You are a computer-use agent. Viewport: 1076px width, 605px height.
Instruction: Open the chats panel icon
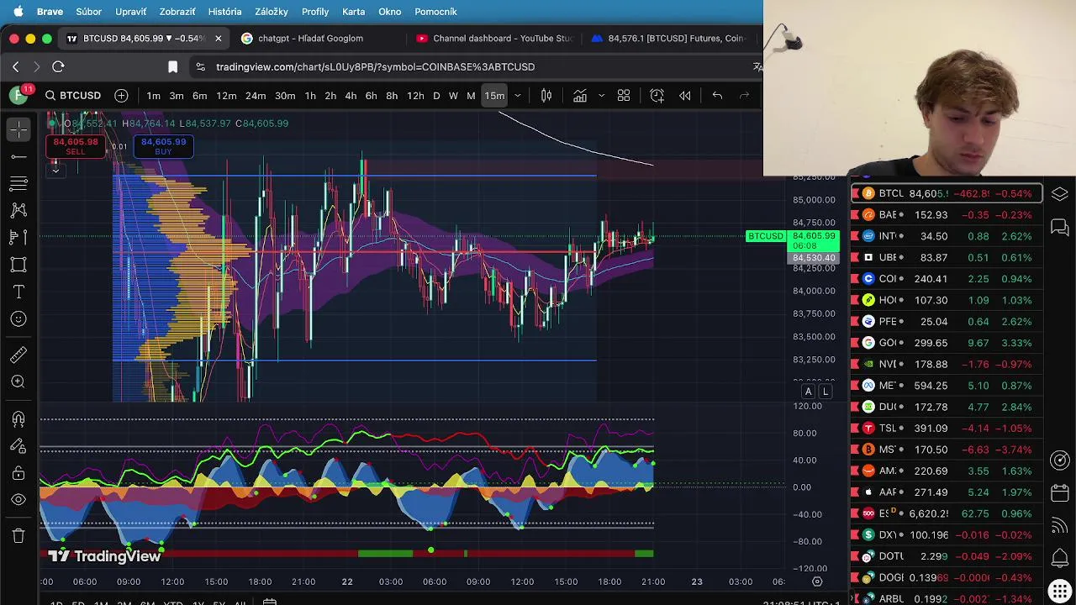click(x=1060, y=227)
